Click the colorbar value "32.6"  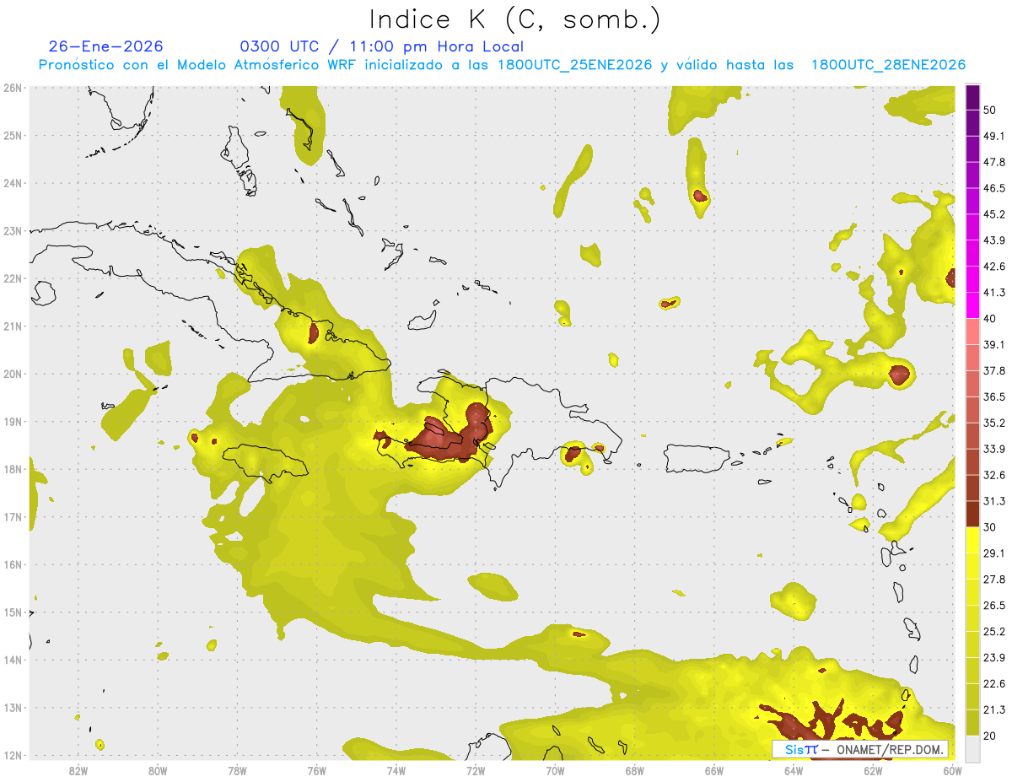[x=994, y=475]
